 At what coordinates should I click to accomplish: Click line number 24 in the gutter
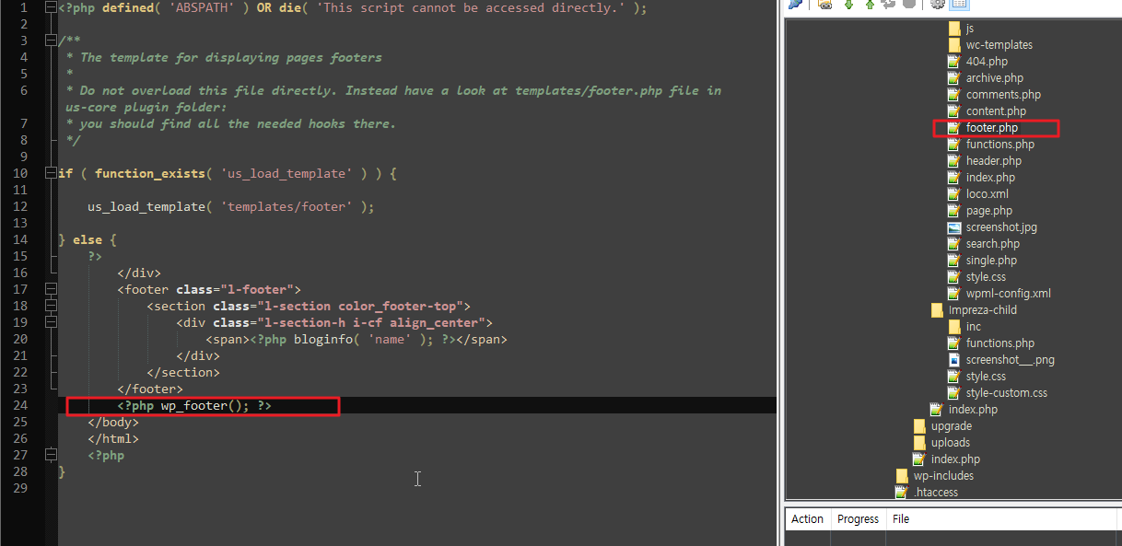pyautogui.click(x=20, y=405)
